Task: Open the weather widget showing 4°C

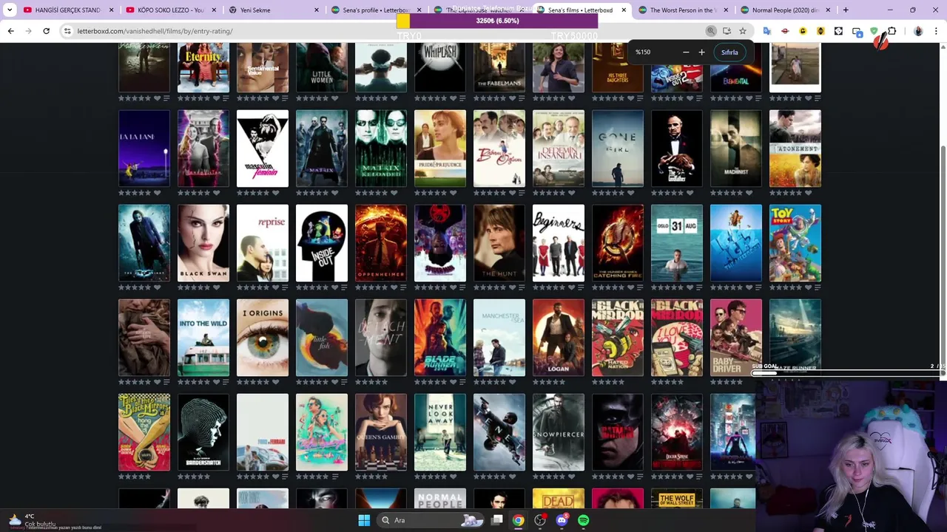Action: point(31,520)
